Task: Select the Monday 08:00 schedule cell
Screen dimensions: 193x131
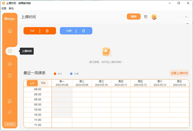Action: coord(62,89)
